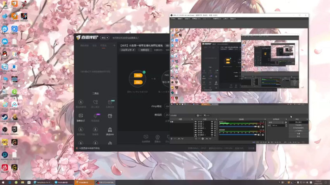
Task: Open the NetEase Cloud Music desktop shortcut
Action: (5, 167)
